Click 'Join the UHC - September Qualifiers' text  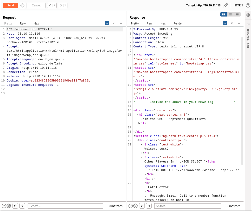point(173,119)
